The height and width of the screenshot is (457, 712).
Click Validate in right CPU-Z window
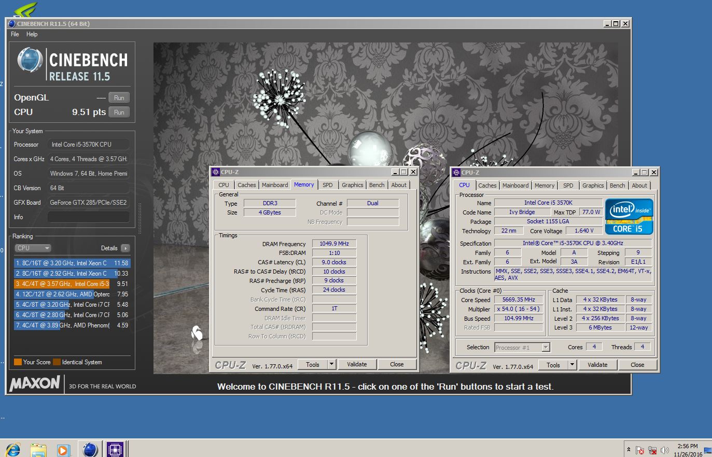coord(597,365)
